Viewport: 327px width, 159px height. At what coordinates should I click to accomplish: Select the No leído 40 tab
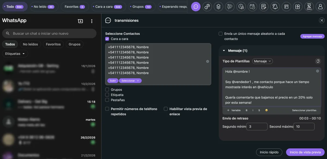point(44,7)
